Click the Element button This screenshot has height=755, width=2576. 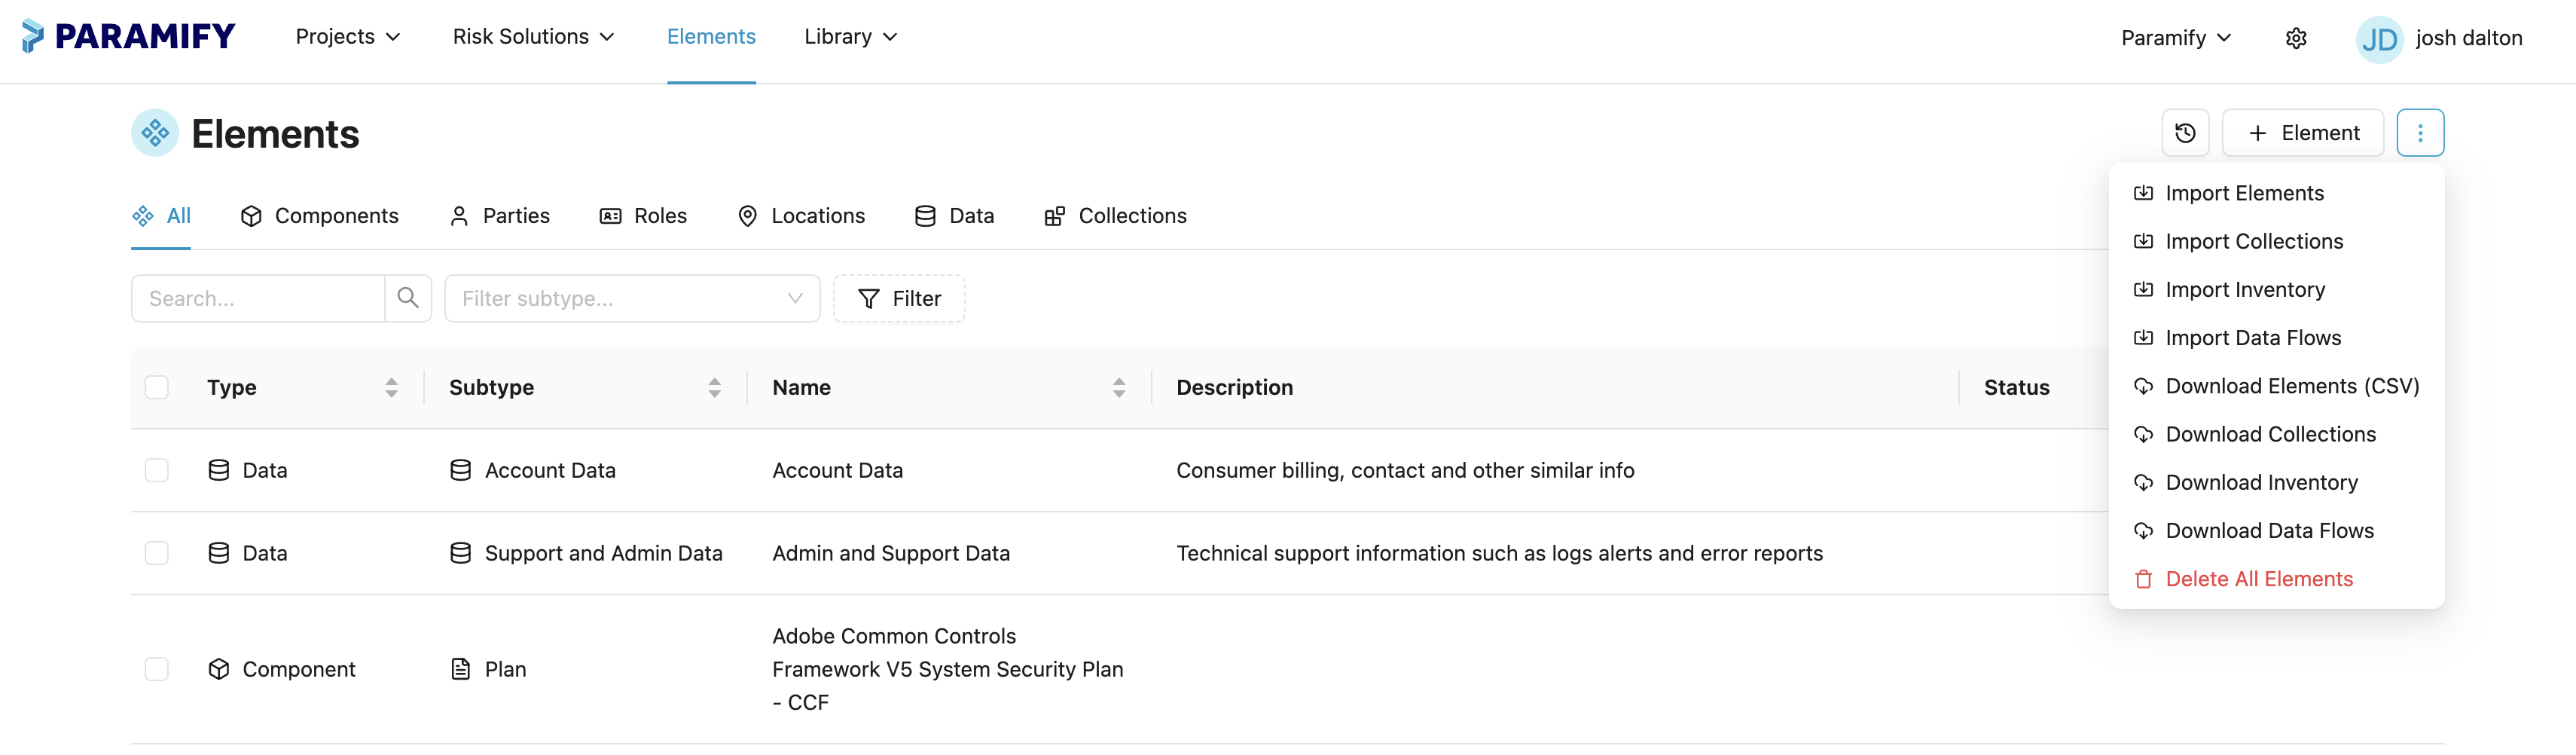point(2303,132)
